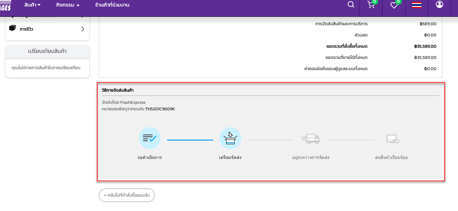
Task: Click the search magnifier icon
Action: point(351,5)
